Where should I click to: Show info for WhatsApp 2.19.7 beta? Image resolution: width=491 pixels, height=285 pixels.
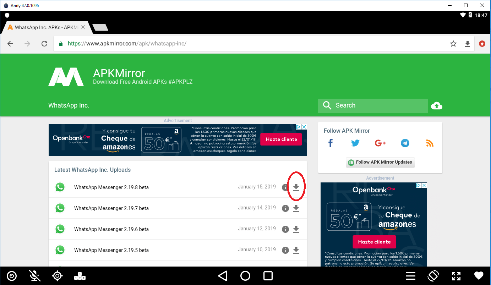(x=285, y=208)
